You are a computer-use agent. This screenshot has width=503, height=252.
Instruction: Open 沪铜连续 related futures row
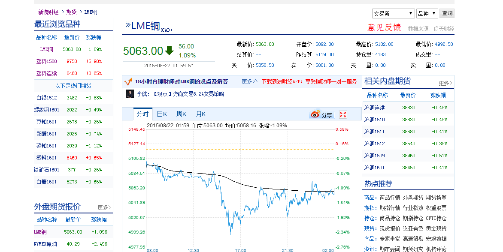pos(374,108)
